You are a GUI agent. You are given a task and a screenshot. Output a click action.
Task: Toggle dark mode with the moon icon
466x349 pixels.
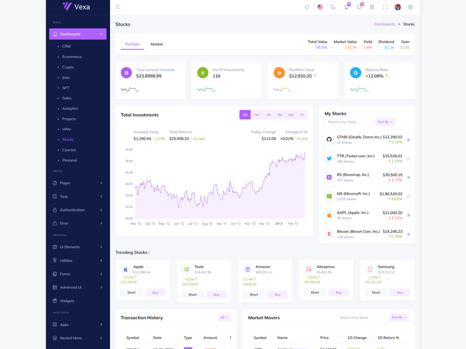(333, 7)
